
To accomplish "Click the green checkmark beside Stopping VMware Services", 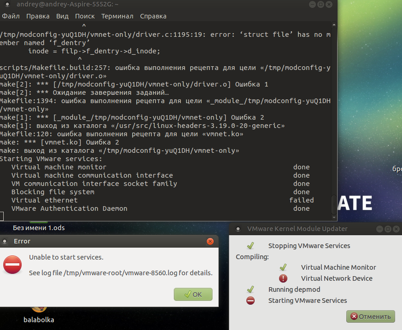I will 251,246.
